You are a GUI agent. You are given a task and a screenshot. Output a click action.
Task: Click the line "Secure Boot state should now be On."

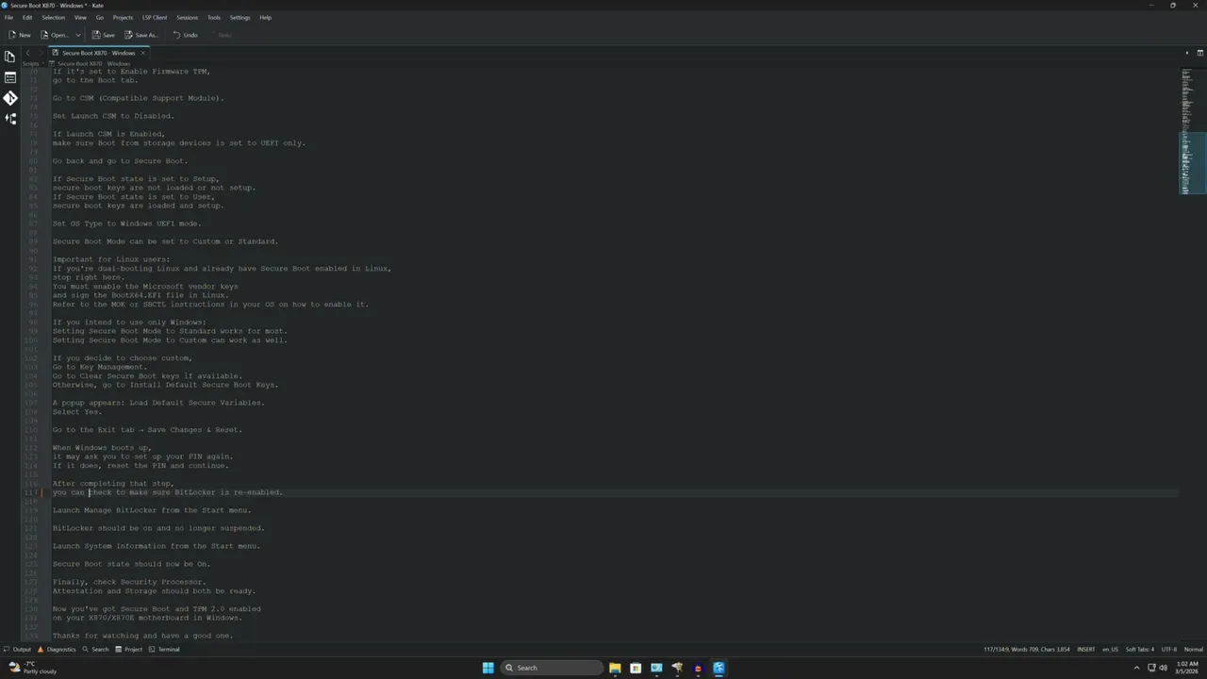(x=131, y=564)
